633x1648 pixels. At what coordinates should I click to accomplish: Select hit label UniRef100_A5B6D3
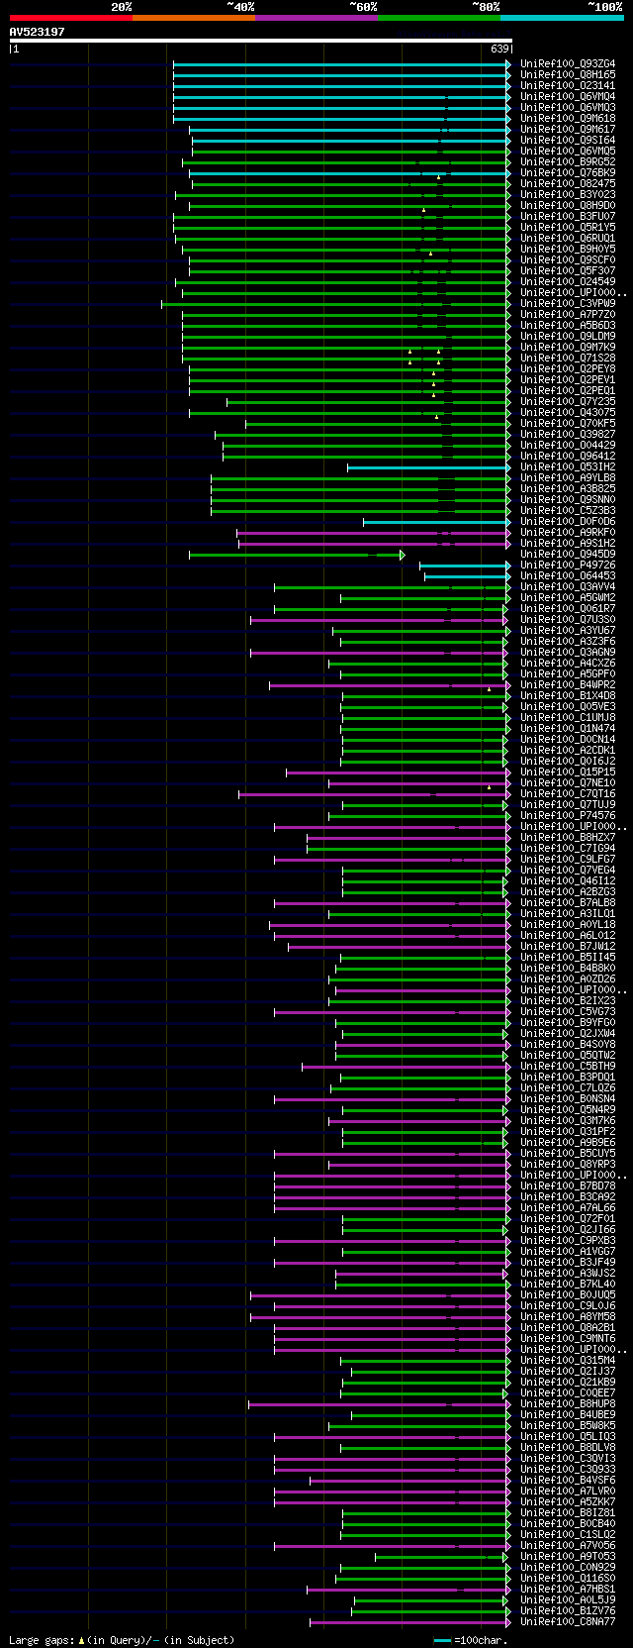tap(568, 326)
